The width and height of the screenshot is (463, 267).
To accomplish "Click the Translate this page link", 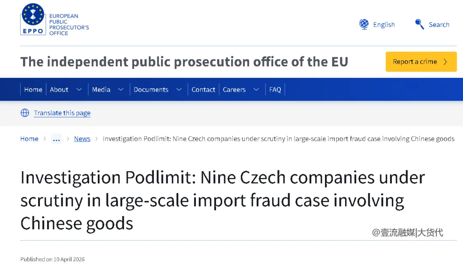I will tap(62, 113).
